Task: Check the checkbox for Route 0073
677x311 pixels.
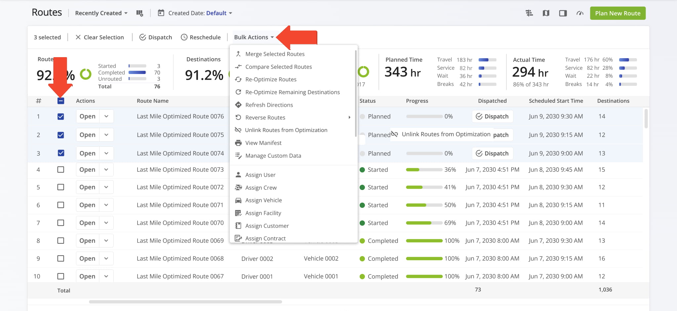Action: [x=61, y=170]
